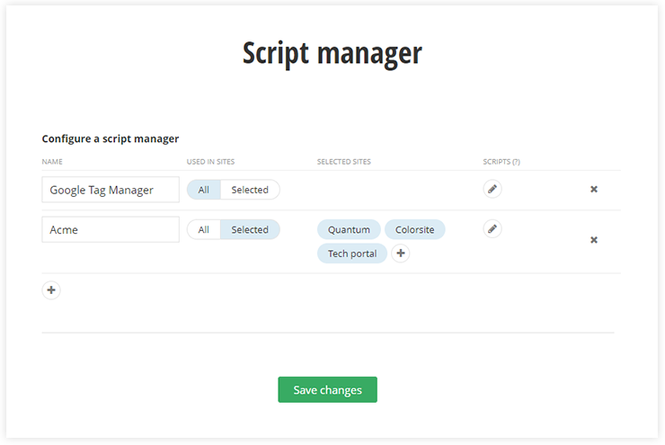Click the Script manager page title

coord(332,53)
